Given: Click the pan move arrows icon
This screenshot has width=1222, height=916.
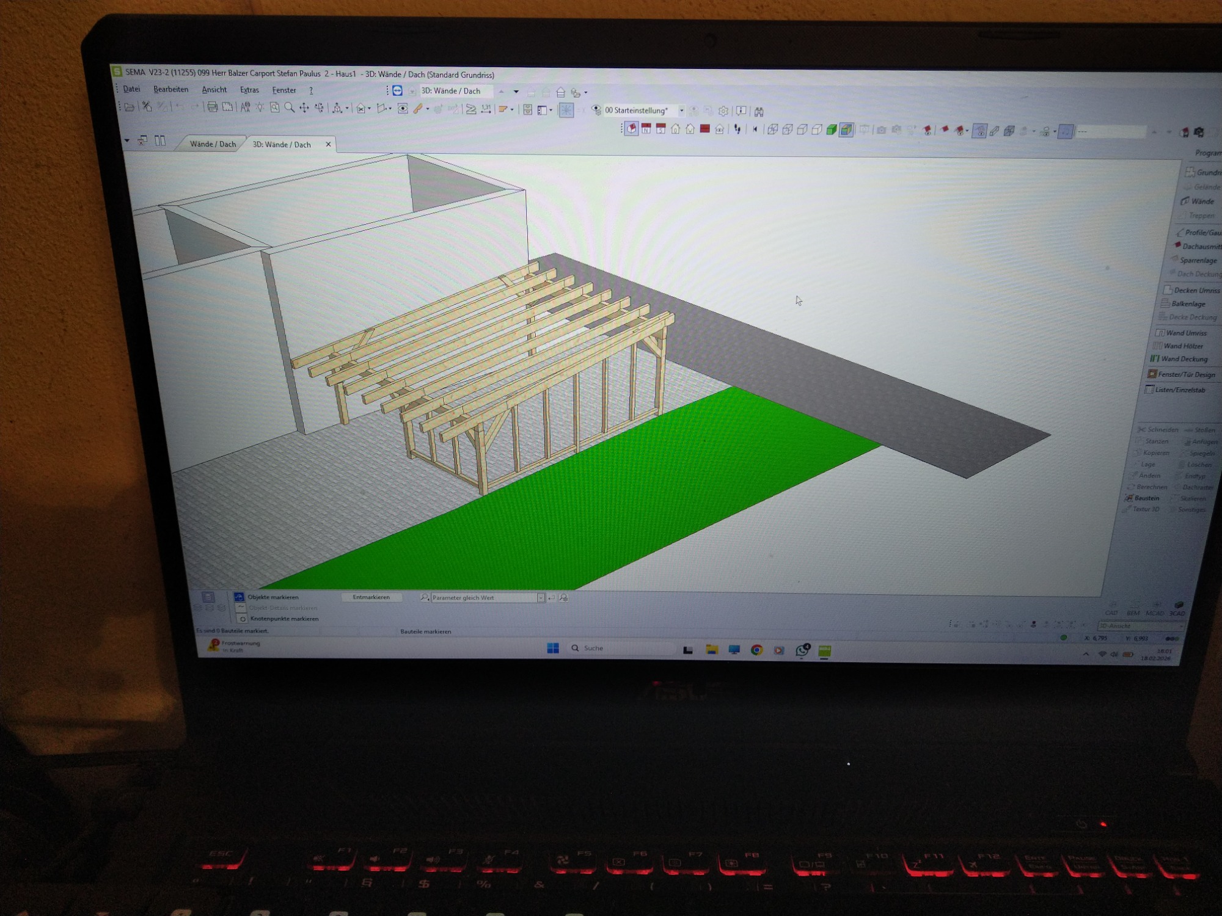Looking at the screenshot, I should coord(304,108).
